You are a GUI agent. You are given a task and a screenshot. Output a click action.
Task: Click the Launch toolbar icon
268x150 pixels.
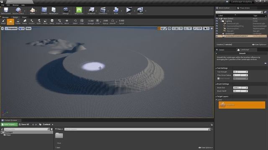point(140,11)
